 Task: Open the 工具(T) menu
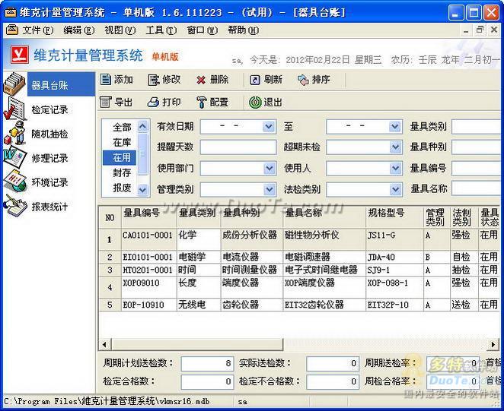[x=161, y=30]
